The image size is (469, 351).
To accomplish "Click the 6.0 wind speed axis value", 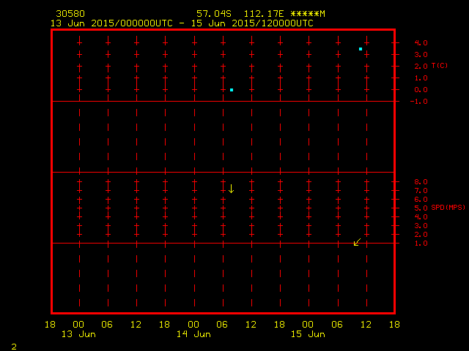I will point(421,200).
